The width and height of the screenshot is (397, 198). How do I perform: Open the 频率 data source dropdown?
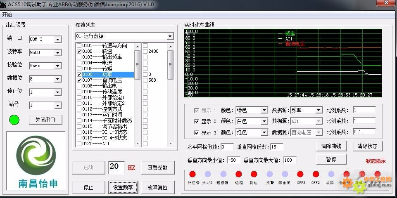coord(319,110)
